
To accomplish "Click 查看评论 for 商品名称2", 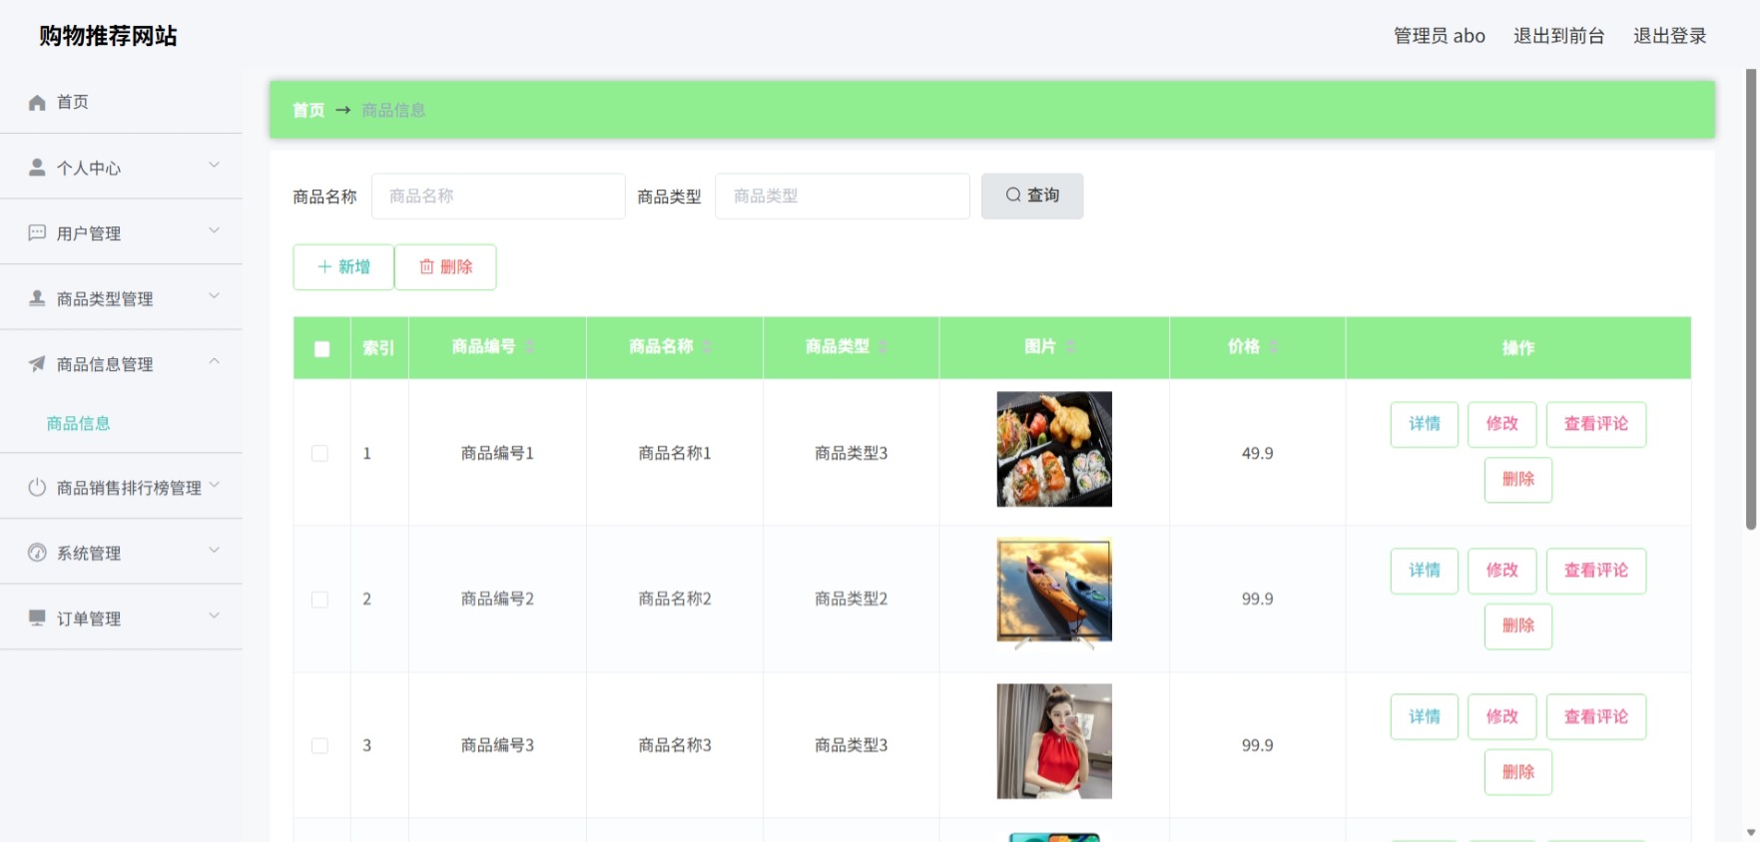I will click(x=1596, y=571).
